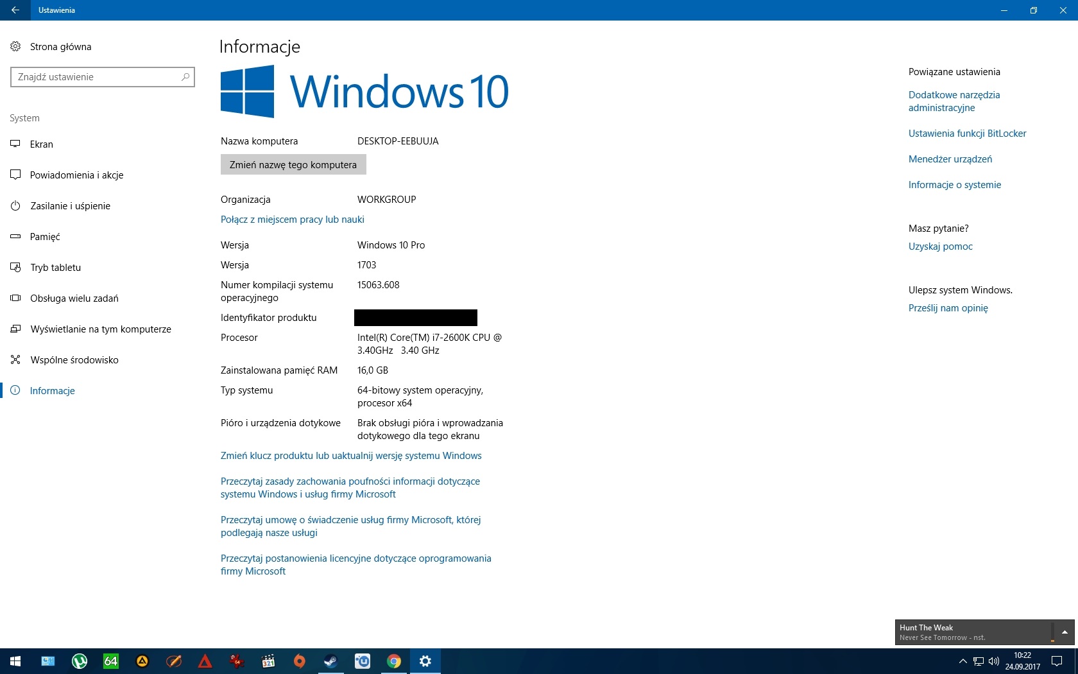Screen dimensions: 1078x674
Task: Adjust the music toolbar volume slider
Action: click(x=1052, y=632)
